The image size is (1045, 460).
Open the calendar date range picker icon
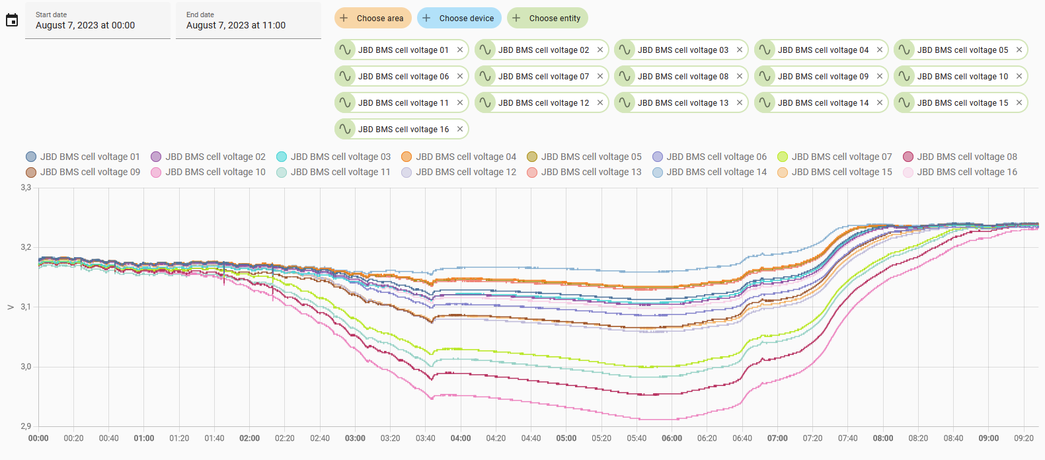click(x=12, y=20)
